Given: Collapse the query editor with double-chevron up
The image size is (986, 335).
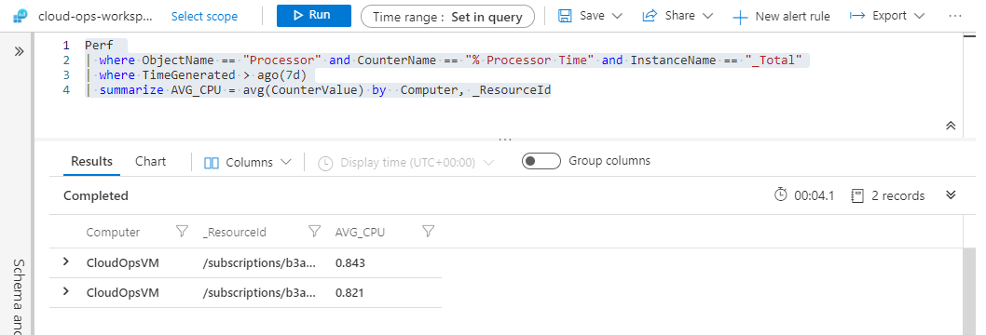Looking at the screenshot, I should tap(951, 126).
